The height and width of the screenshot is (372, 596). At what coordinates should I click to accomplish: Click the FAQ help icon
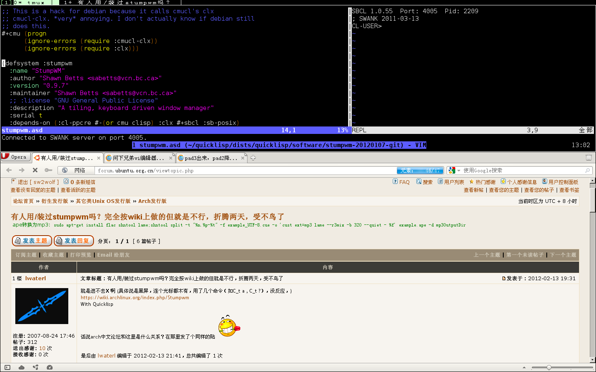(x=395, y=181)
